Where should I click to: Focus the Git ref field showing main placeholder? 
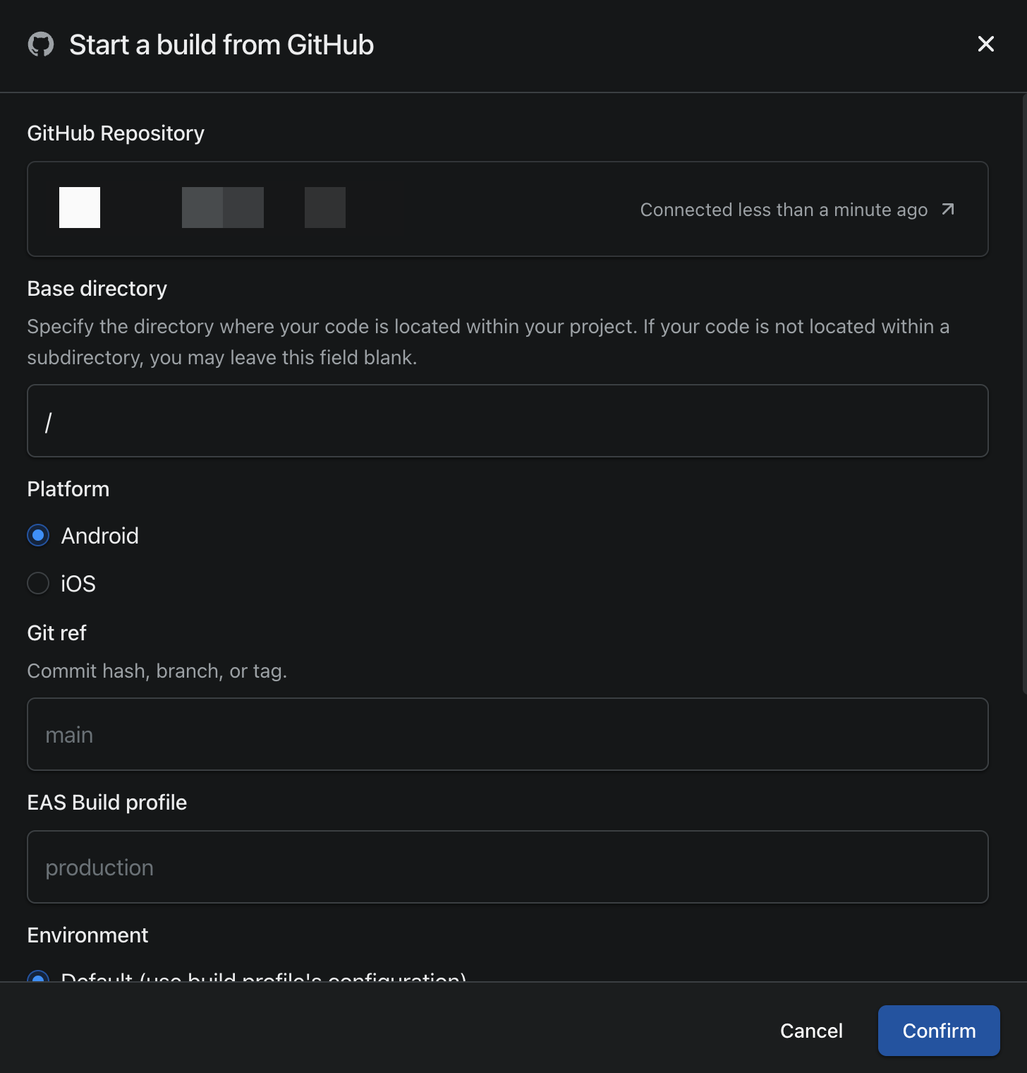click(507, 734)
